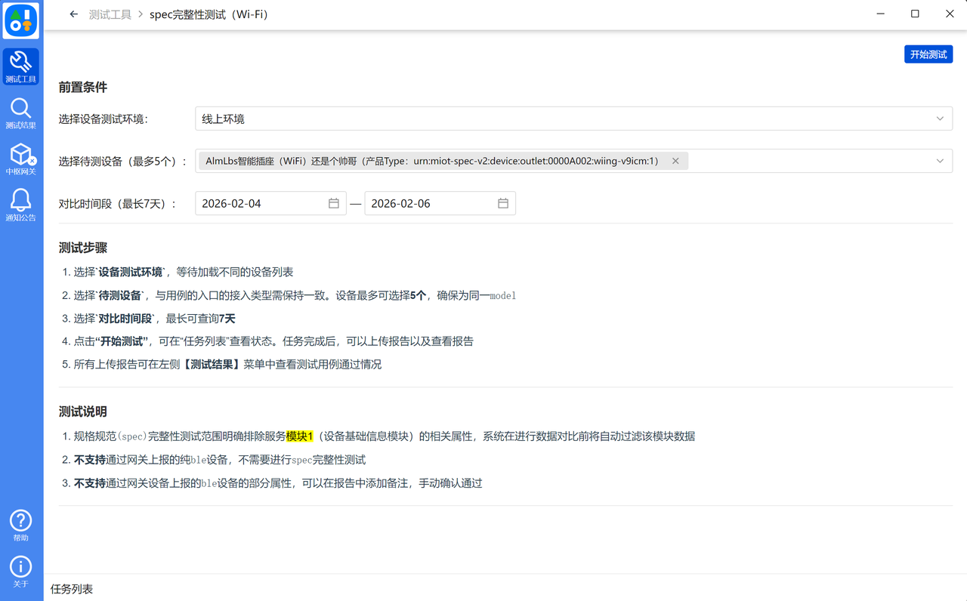Open 测试工具 in the sidebar

[21, 66]
